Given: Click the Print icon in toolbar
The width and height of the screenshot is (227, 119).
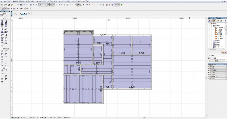Looking at the screenshot, I should click(x=11, y=5).
